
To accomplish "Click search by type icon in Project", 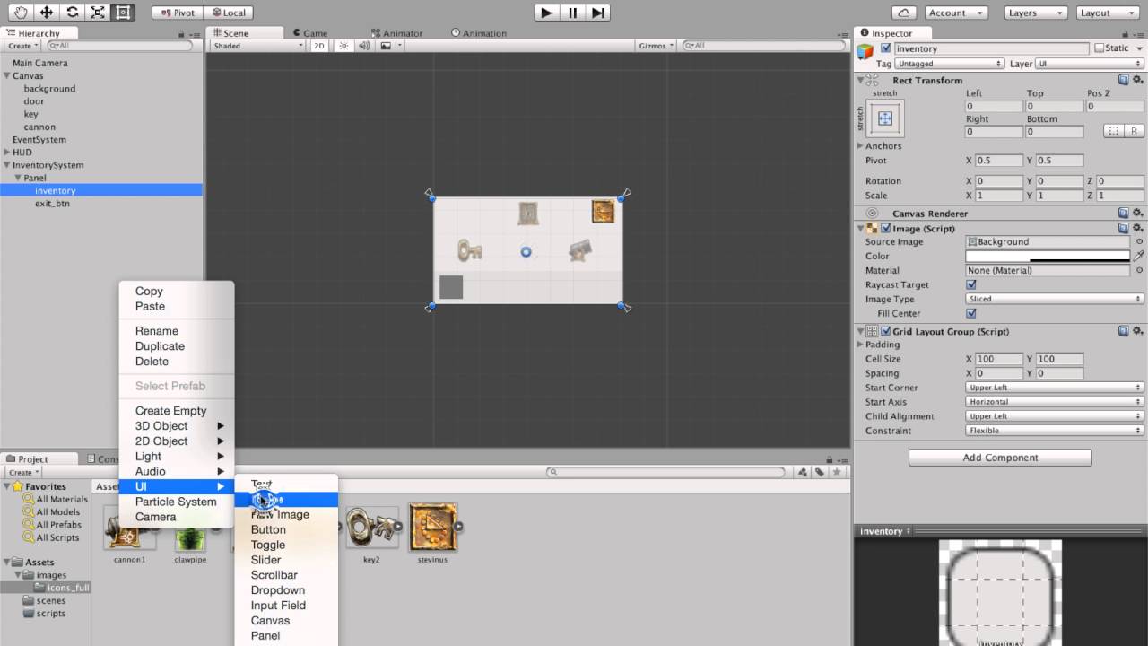I will pos(803,472).
